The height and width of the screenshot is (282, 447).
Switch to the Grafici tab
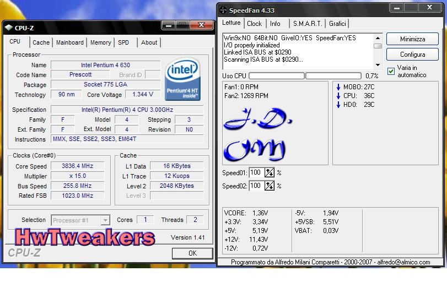337,24
